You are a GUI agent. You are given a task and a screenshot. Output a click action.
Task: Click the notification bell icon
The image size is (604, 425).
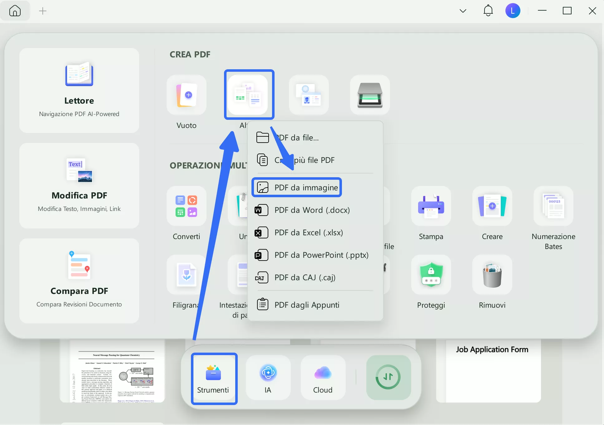[488, 11]
